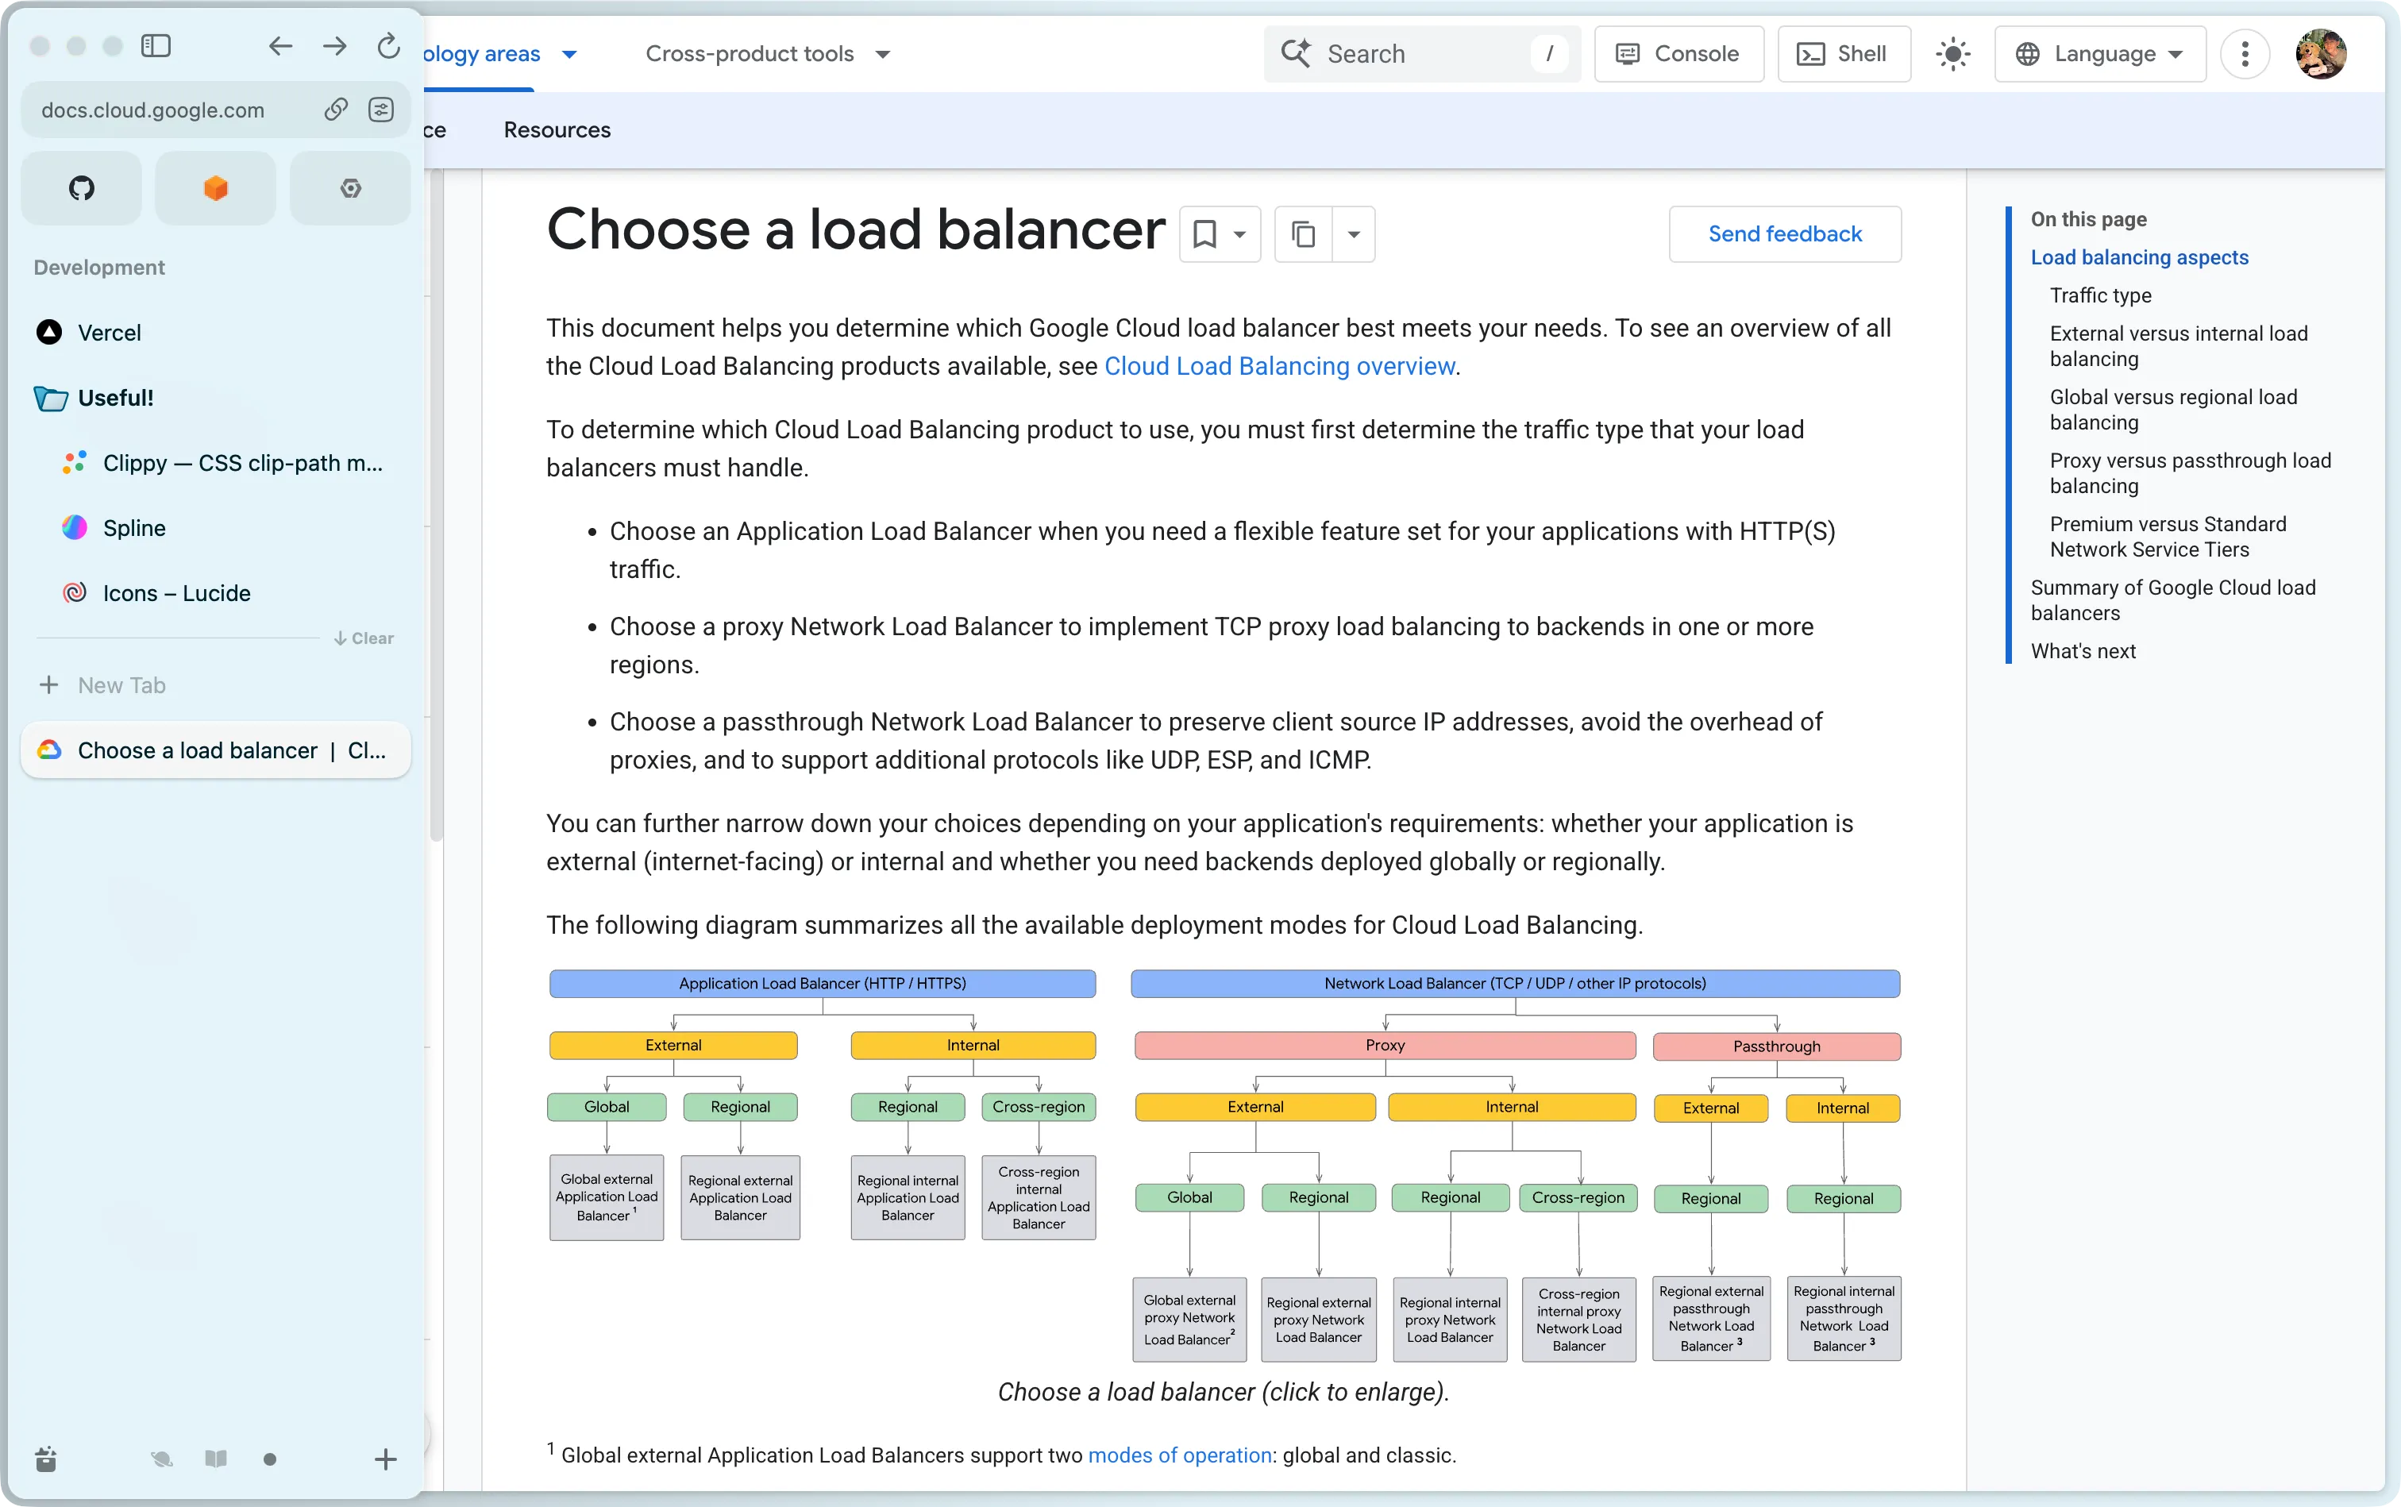This screenshot has height=1507, width=2401.
Task: Click the plus icon at sidebar bottom
Action: tap(386, 1459)
